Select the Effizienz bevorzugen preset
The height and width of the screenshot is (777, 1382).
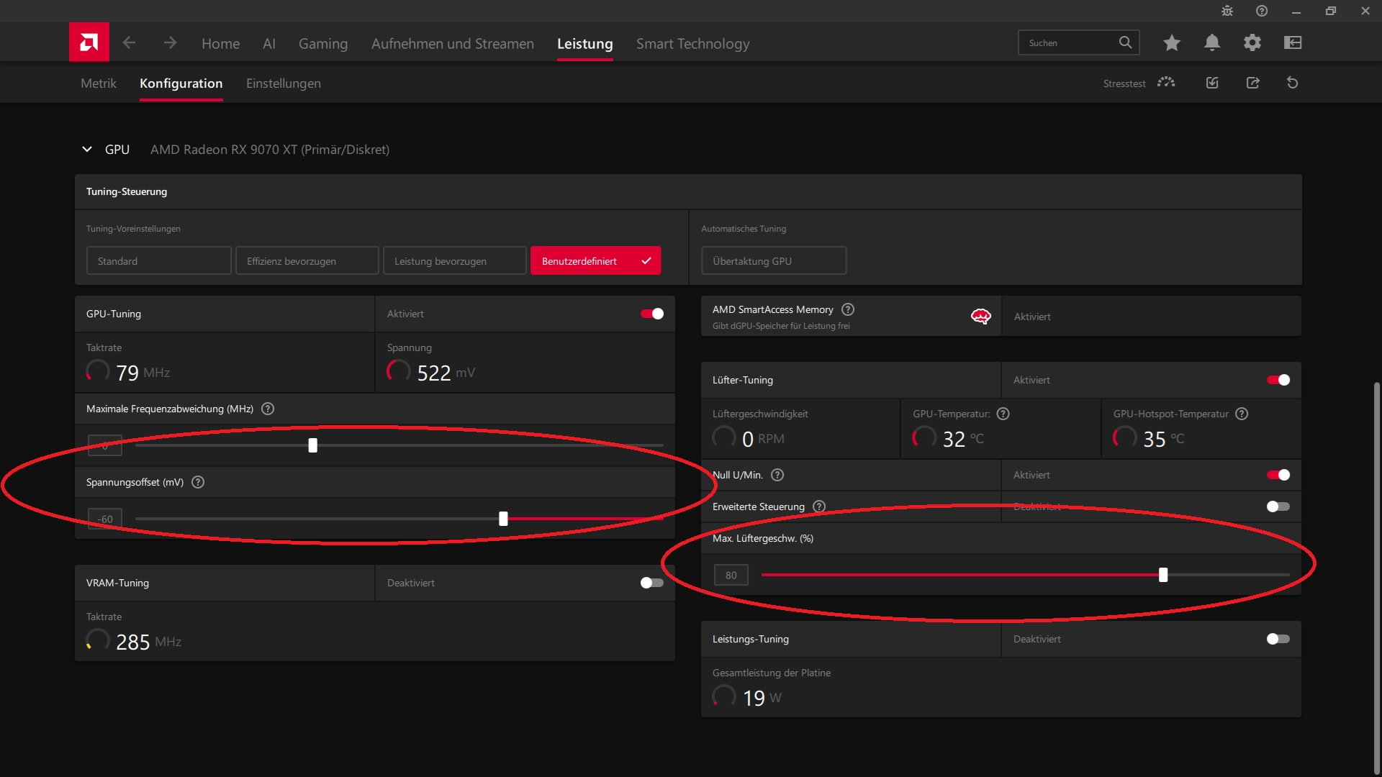(307, 261)
